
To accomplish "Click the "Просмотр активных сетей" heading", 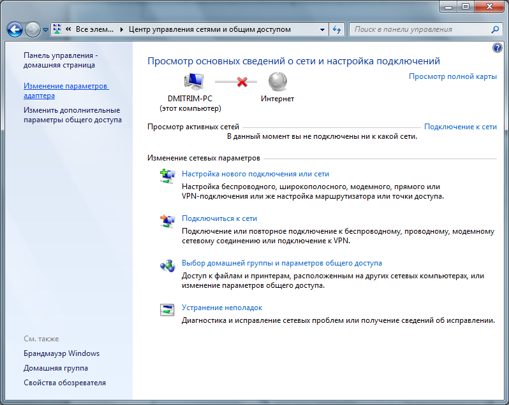I will [x=193, y=127].
